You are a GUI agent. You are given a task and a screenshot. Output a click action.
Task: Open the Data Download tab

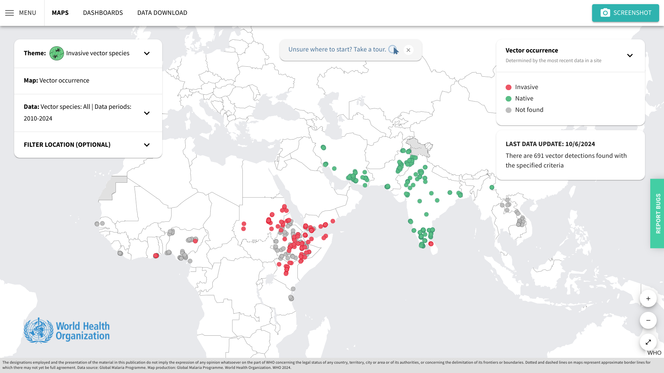(162, 13)
